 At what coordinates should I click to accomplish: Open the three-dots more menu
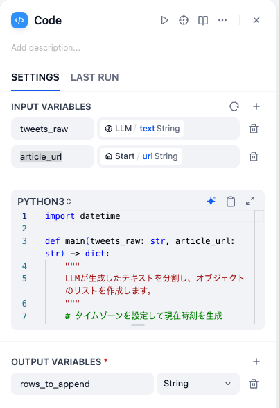(222, 20)
